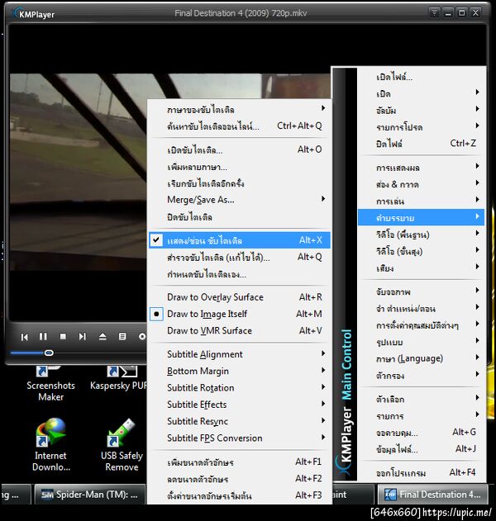Image resolution: width=496 pixels, height=521 pixels.
Task: Click the always-on-top pin icon in title bar
Action: pos(435,13)
